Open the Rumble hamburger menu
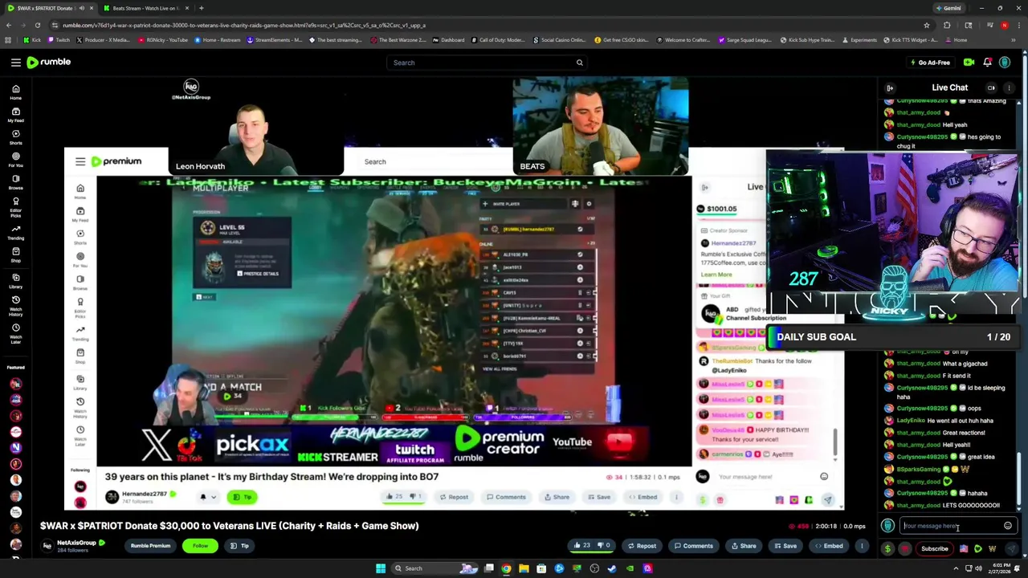The height and width of the screenshot is (578, 1028). 15,62
